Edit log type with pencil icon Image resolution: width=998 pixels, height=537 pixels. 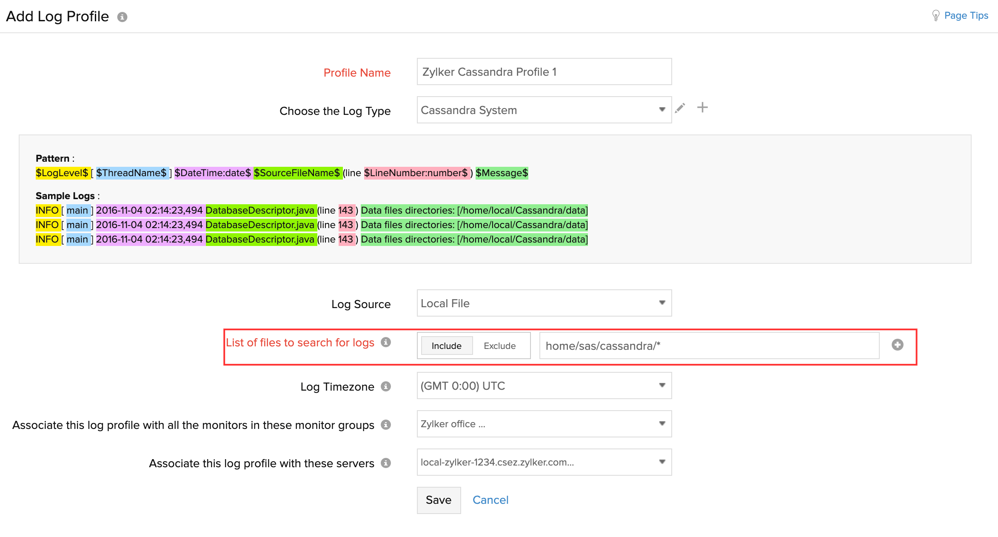680,108
